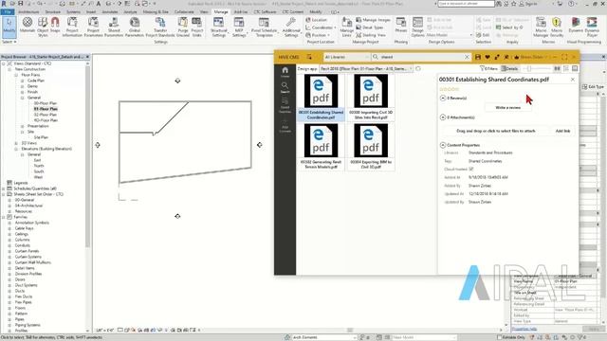
Task: Clear the HIVE search text with the X
Action: (x=467, y=57)
